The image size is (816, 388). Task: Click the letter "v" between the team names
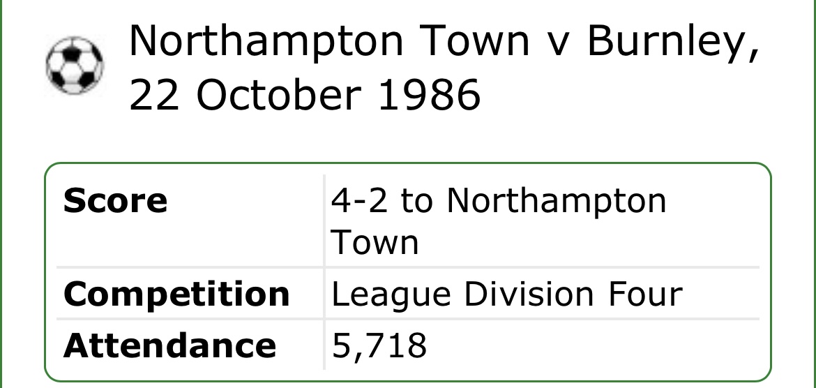558,43
